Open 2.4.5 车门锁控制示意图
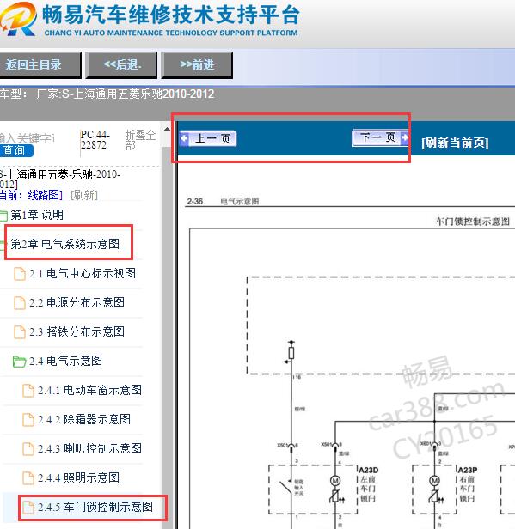 click(x=95, y=507)
